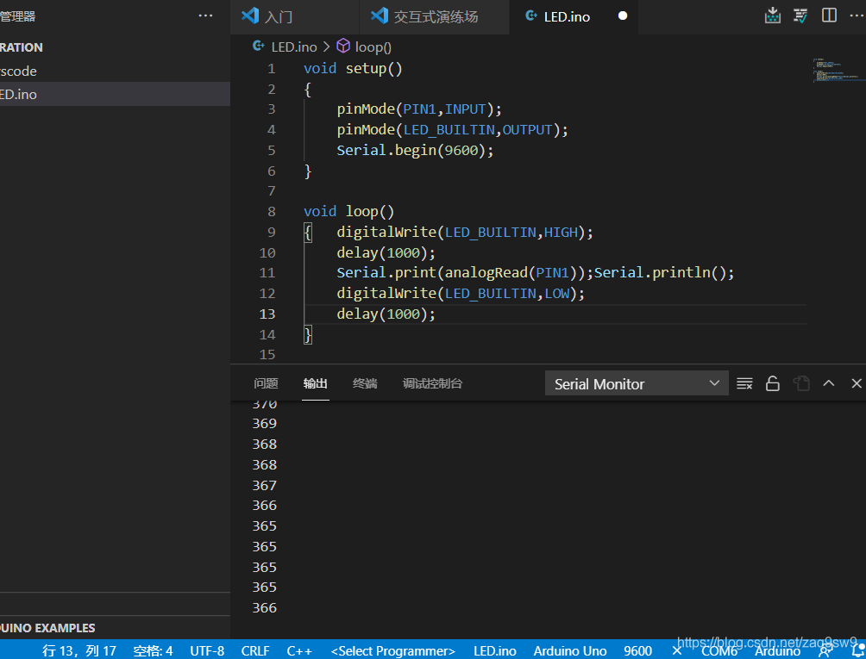866x659 pixels.
Task: Expand the UINO EXAMPLES section
Action: pos(115,628)
